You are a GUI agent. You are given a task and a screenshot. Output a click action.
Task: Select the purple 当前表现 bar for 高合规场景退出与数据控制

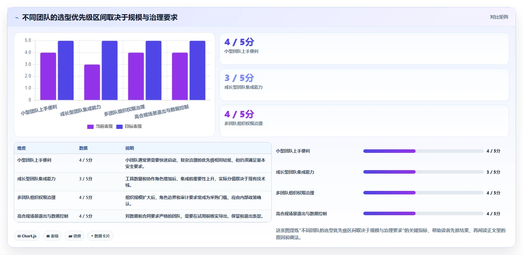coord(180,76)
